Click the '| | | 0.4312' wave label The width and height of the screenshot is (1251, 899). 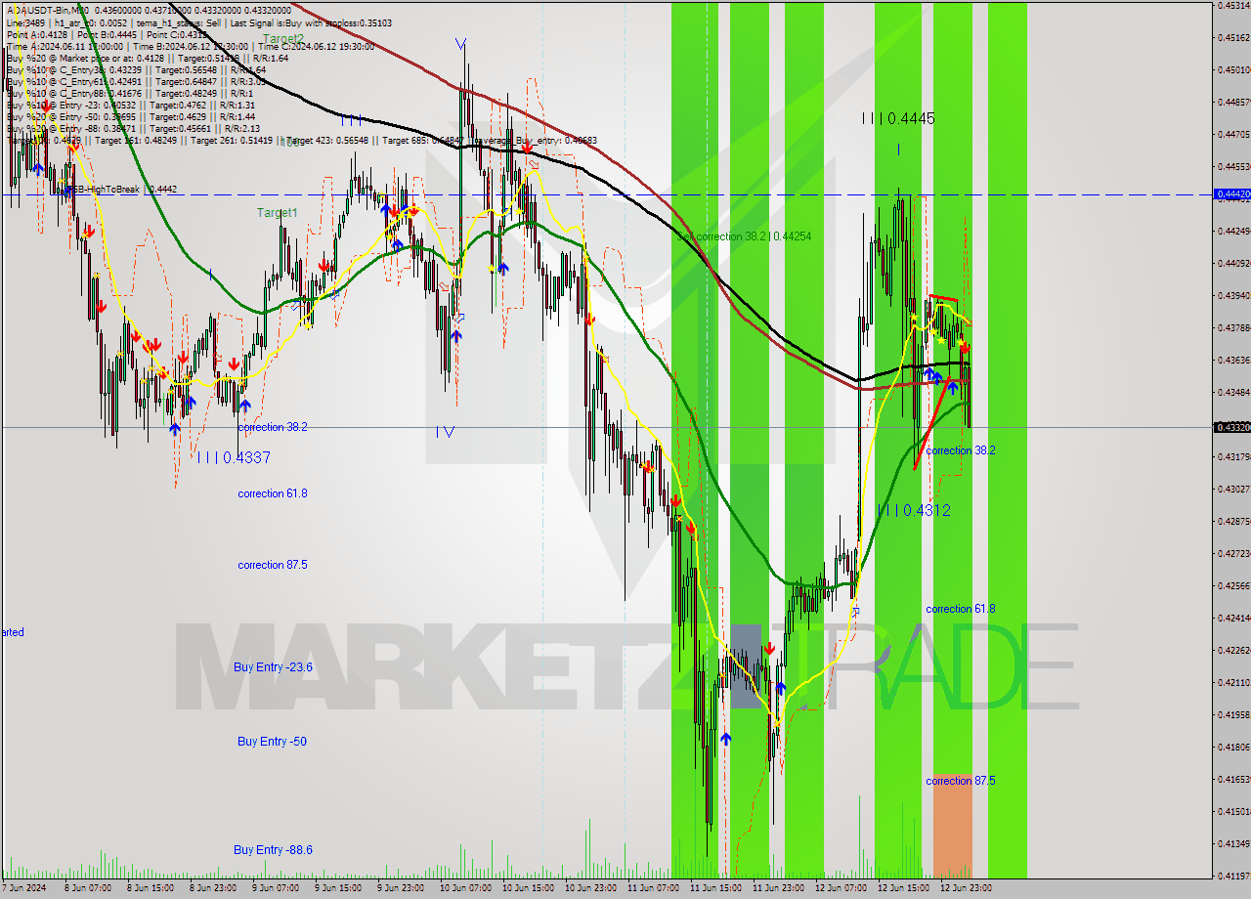[x=914, y=510]
